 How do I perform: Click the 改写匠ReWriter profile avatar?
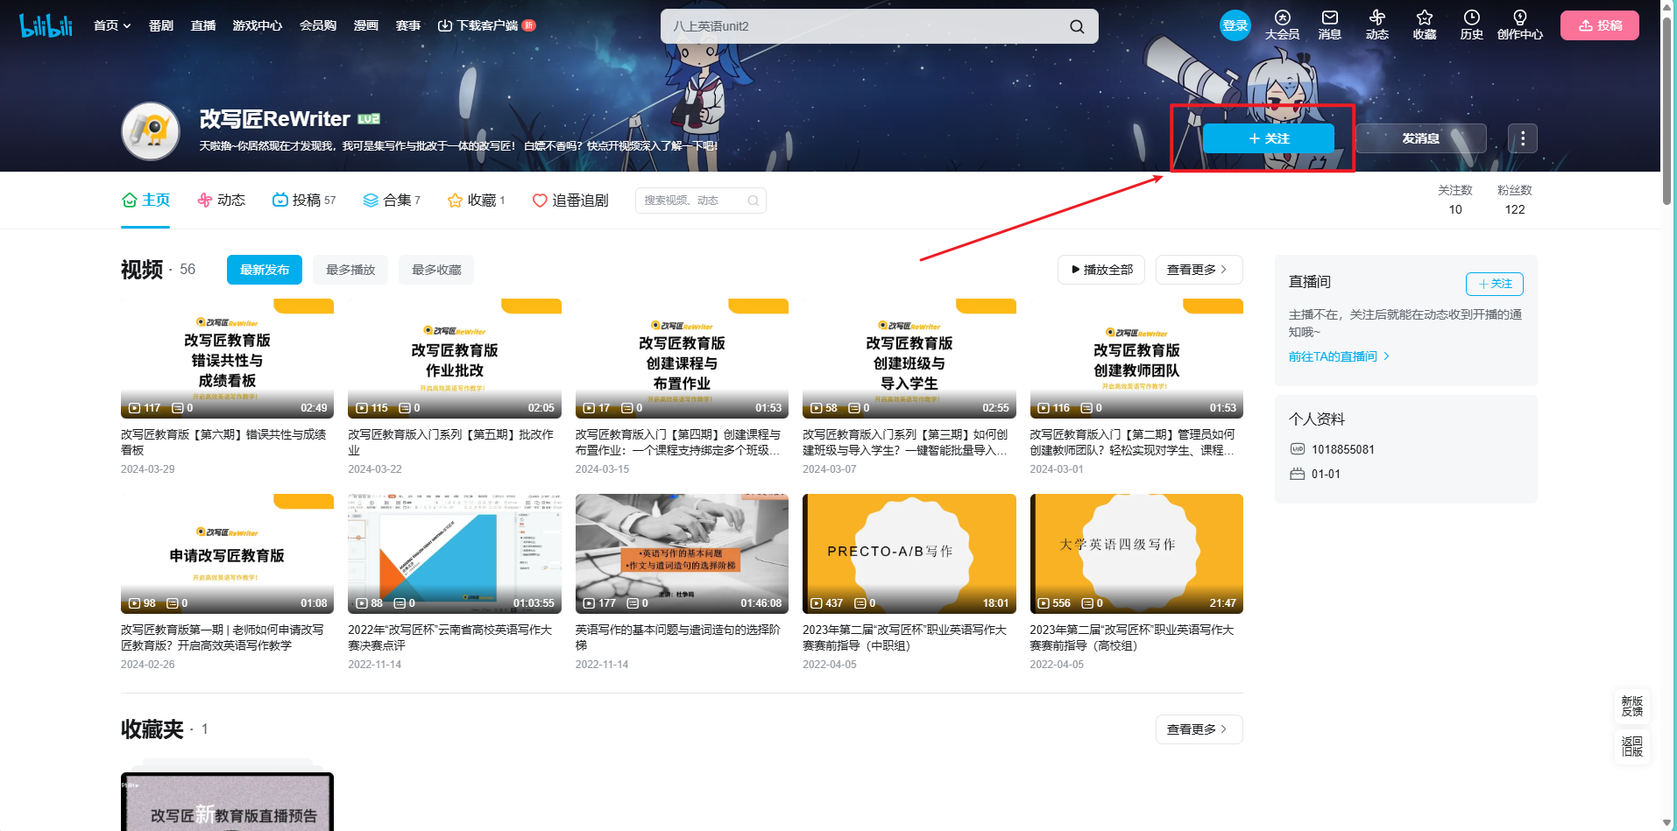pyautogui.click(x=151, y=131)
